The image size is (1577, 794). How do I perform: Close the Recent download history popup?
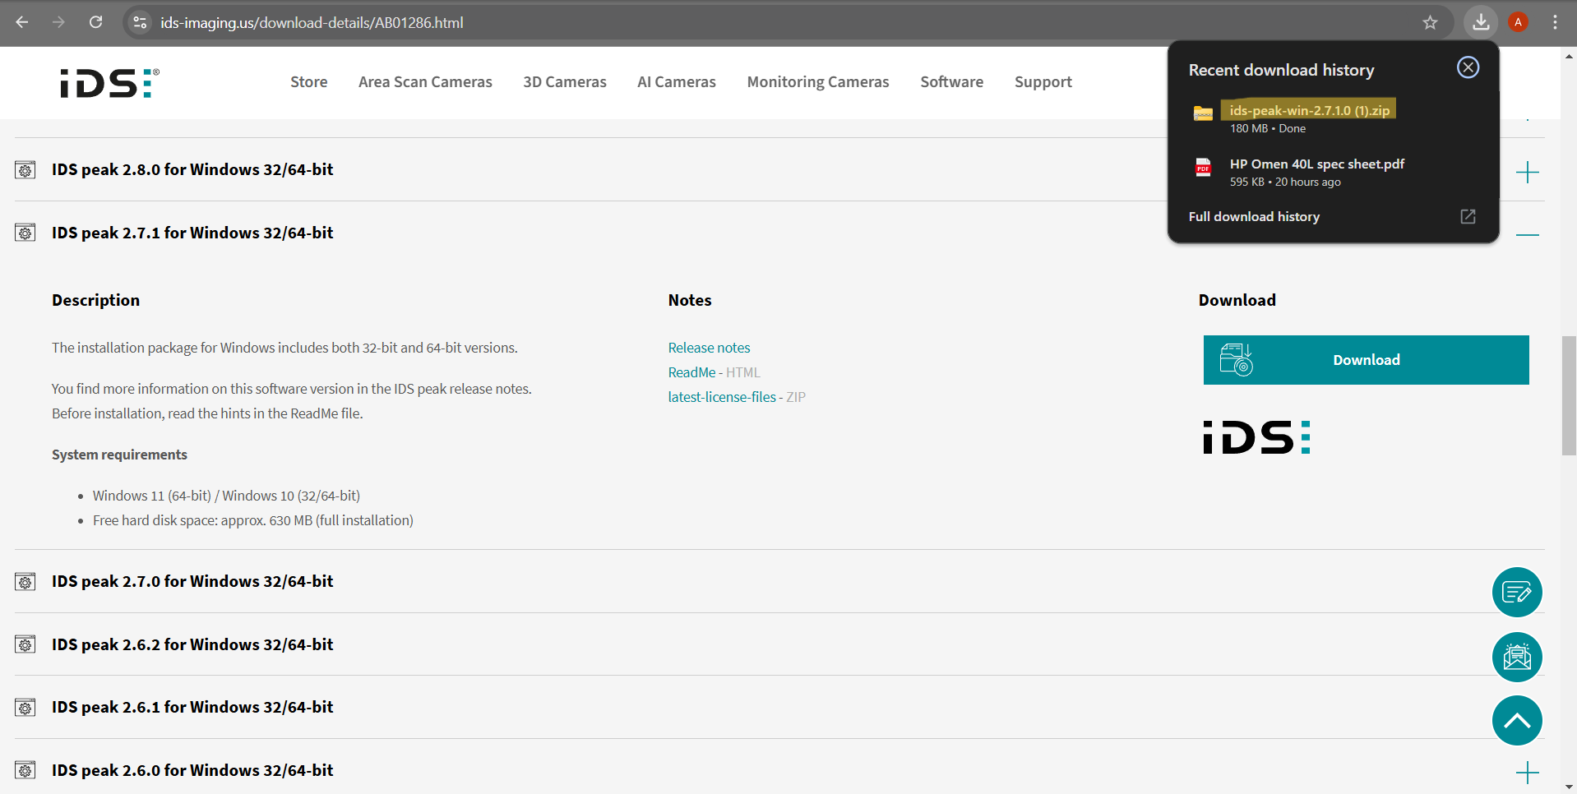(x=1468, y=67)
